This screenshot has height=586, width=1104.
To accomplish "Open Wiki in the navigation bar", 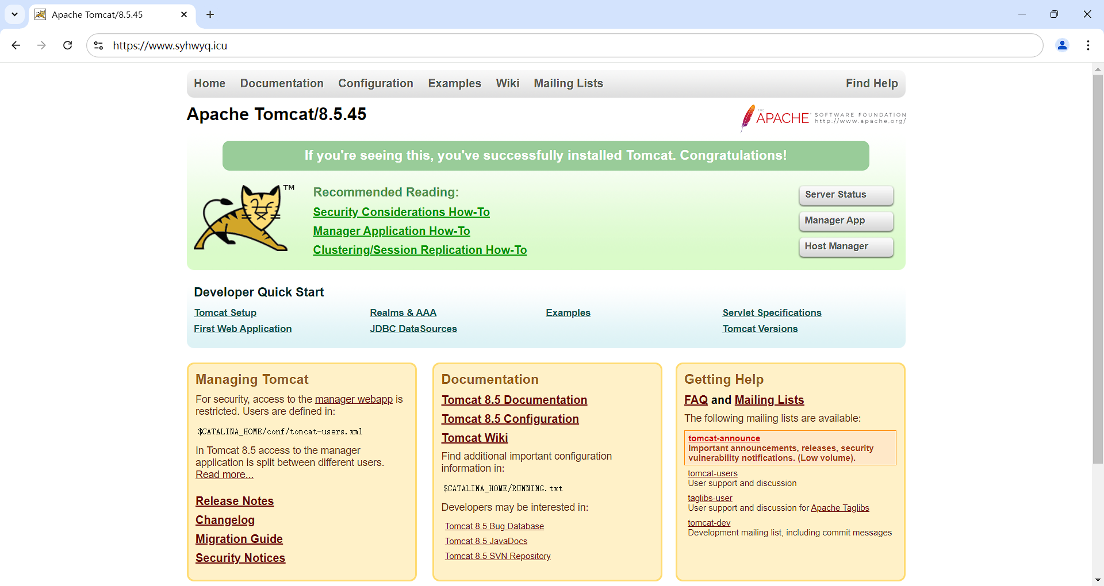I will click(x=507, y=83).
